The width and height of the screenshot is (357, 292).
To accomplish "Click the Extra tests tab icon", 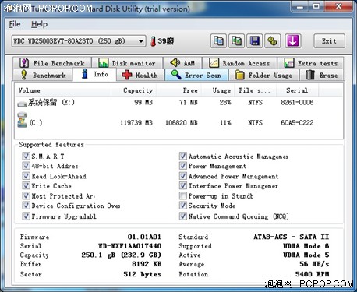I will point(289,63).
